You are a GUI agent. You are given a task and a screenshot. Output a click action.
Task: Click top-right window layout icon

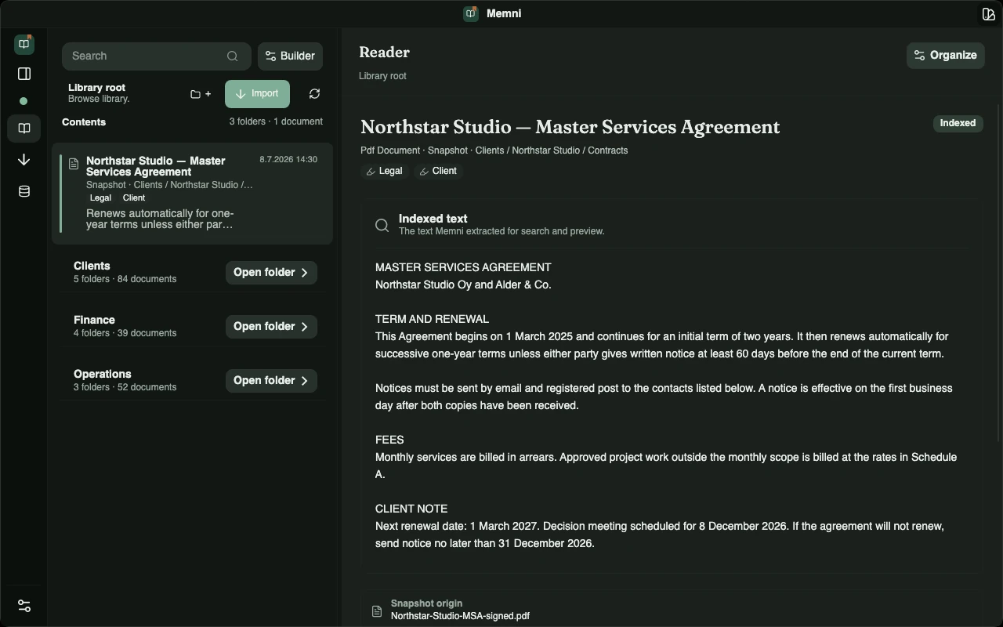click(x=988, y=13)
